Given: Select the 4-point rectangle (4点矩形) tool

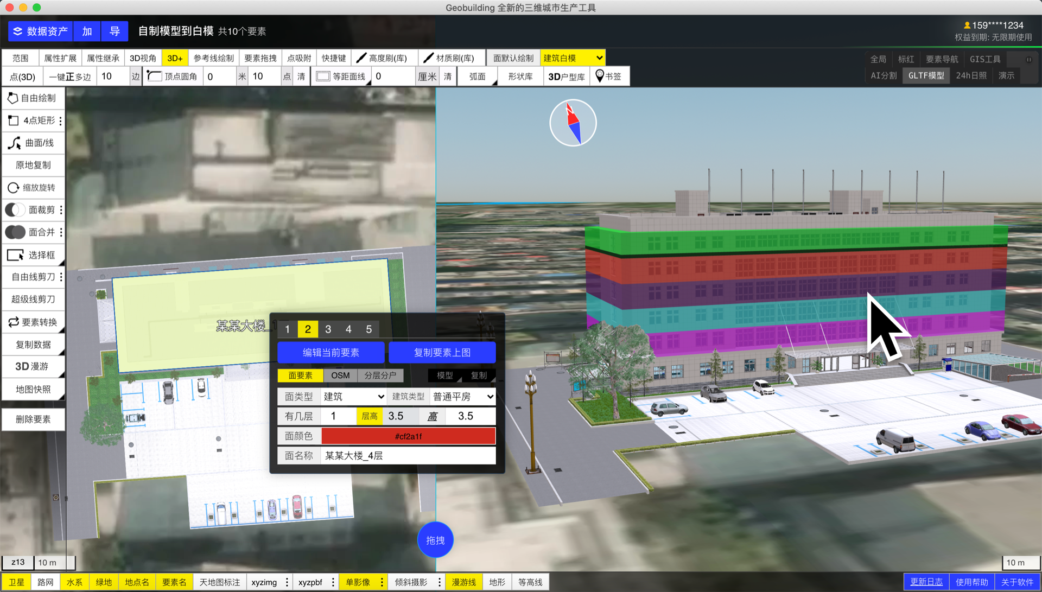Looking at the screenshot, I should (33, 120).
